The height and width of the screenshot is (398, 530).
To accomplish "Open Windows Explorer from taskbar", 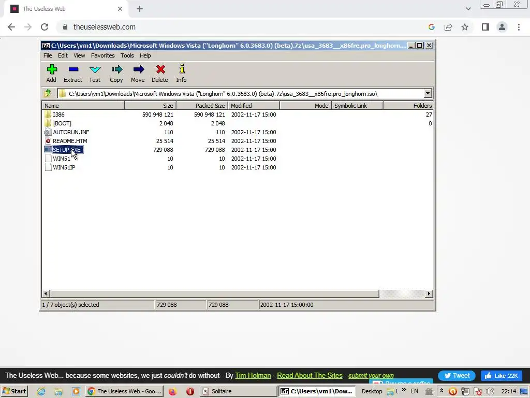I will [58, 391].
